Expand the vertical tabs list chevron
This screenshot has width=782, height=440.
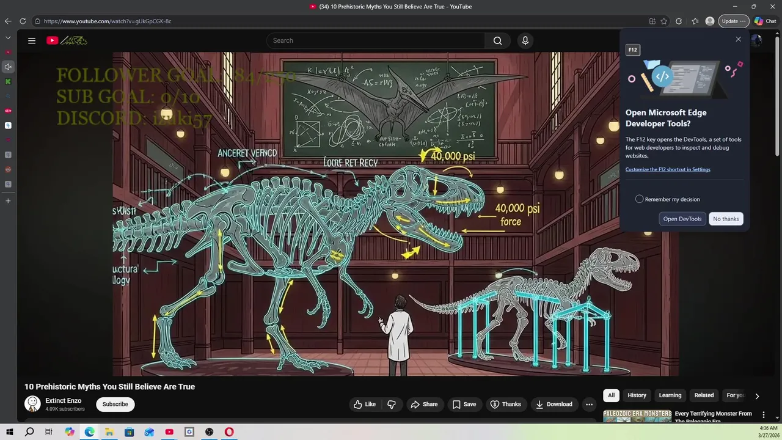[8, 37]
